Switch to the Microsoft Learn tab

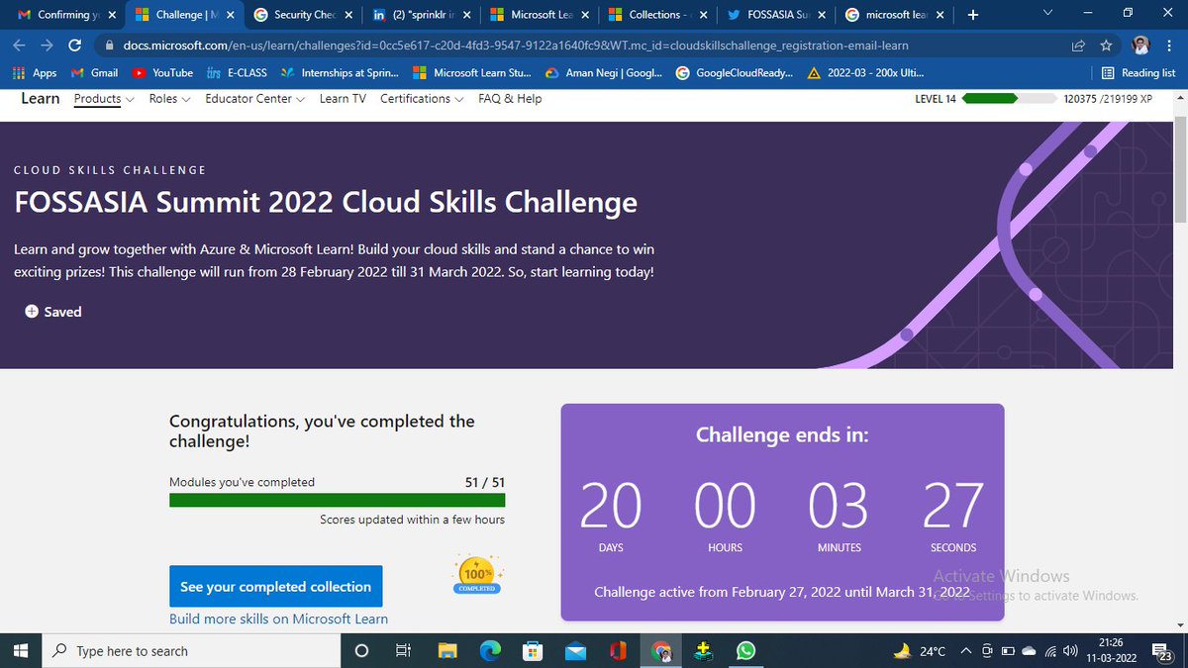tap(540, 15)
